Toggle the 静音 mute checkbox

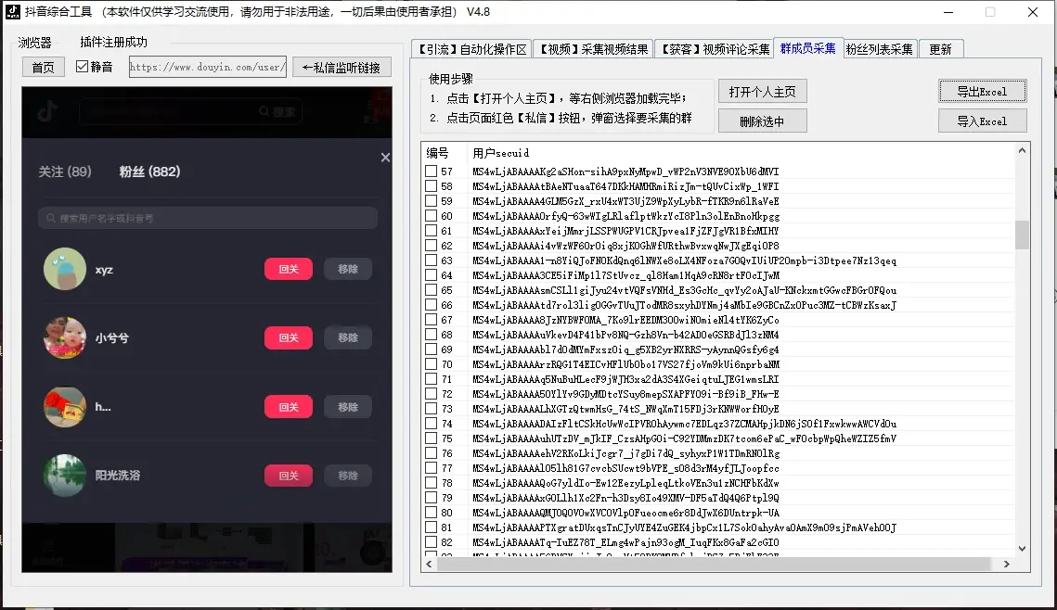83,67
